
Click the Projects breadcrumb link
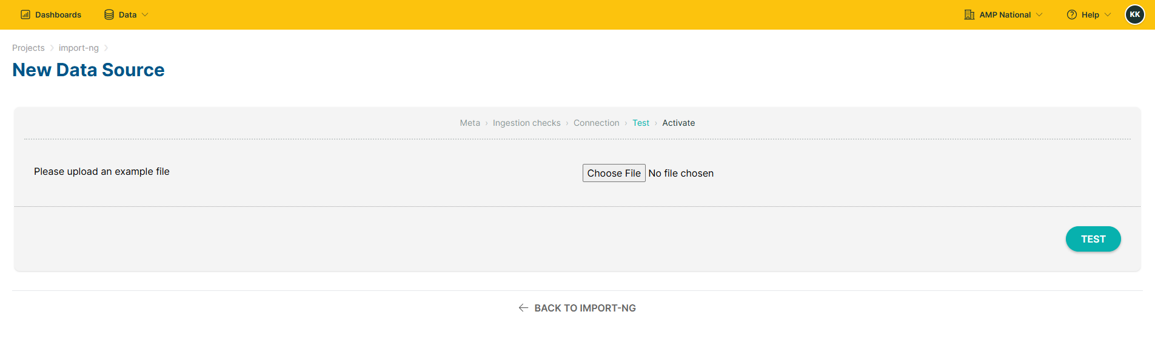coord(28,48)
